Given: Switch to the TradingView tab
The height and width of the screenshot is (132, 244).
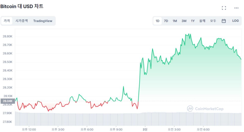Looking at the screenshot, I should (x=43, y=21).
